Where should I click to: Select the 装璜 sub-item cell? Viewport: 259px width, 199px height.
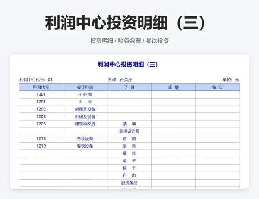tap(129, 124)
